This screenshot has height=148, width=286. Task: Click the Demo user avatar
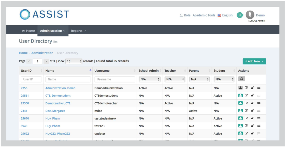pos(250,15)
